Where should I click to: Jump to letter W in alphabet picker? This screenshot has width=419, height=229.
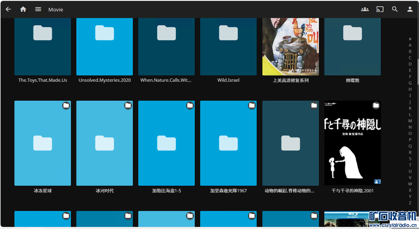(410, 184)
